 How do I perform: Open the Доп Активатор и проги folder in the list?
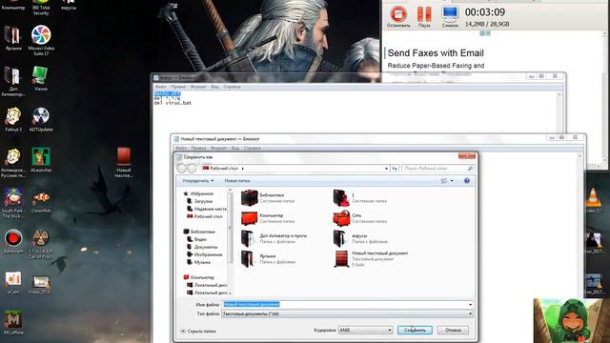click(x=274, y=238)
